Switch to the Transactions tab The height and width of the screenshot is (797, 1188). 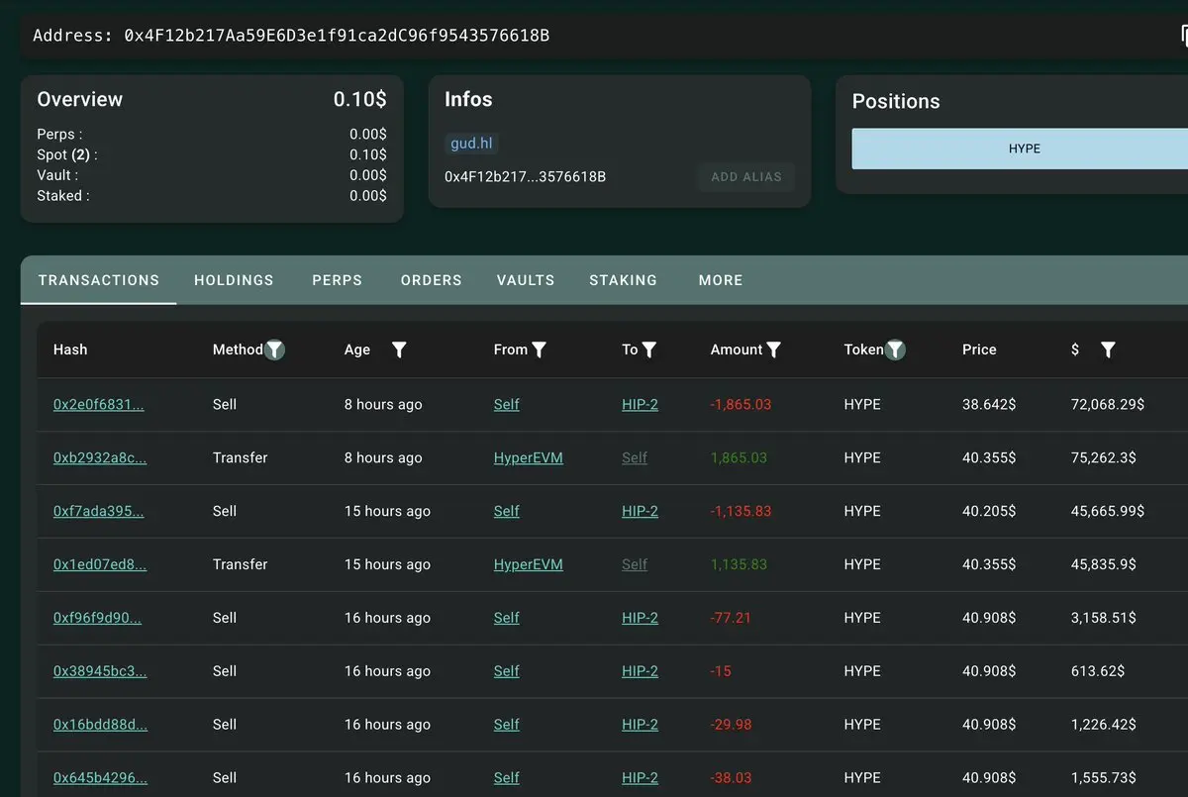tap(98, 280)
